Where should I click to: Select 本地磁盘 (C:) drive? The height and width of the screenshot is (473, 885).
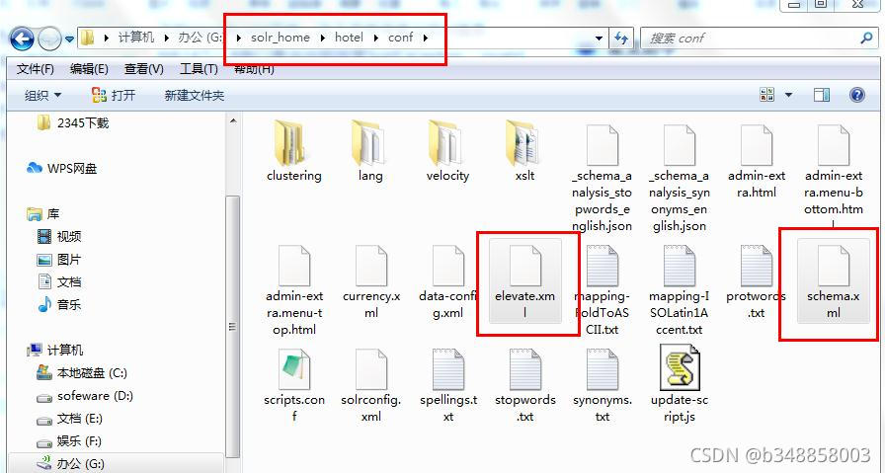pos(82,373)
